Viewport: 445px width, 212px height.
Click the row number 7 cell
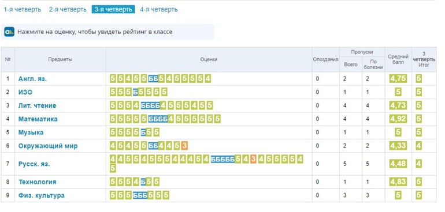click(8, 164)
